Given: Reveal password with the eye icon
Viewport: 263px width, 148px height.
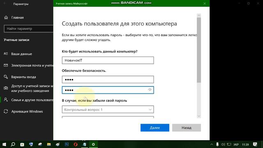Looking at the screenshot, I should point(150,90).
